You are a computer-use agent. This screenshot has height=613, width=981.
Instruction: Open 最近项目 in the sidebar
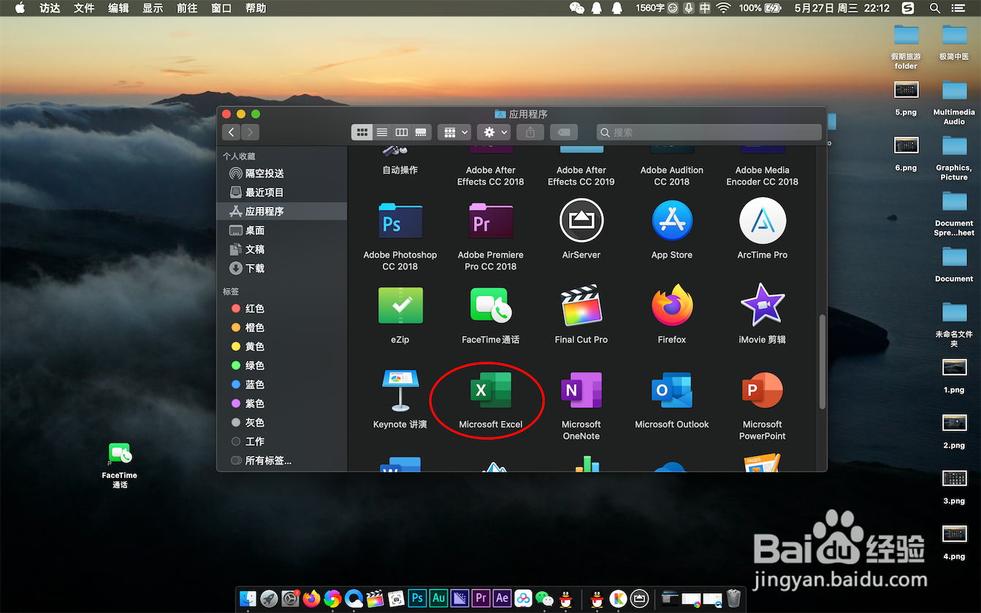coord(282,192)
